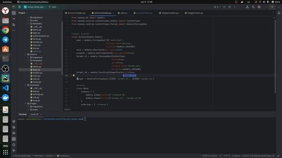Click 4 spaces indent status item
Image resolution: width=282 pixels, height=158 pixels.
(x=236, y=156)
